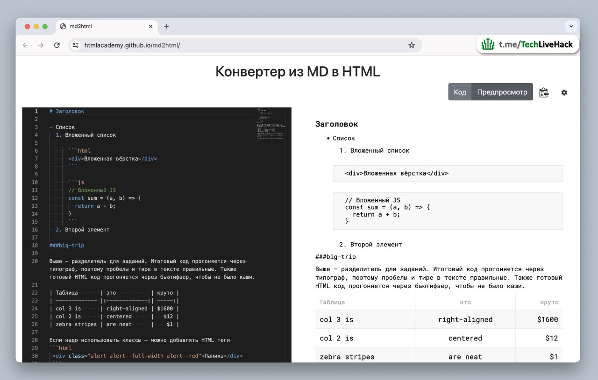Image resolution: width=598 pixels, height=380 pixels.
Task: Click the browser back arrow
Action: [x=25, y=45]
